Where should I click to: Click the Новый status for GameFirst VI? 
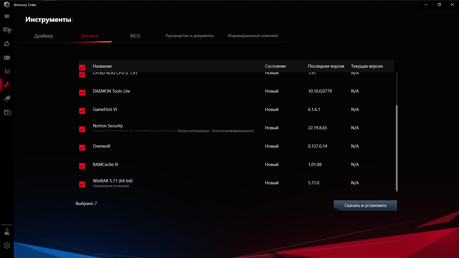pyautogui.click(x=272, y=110)
